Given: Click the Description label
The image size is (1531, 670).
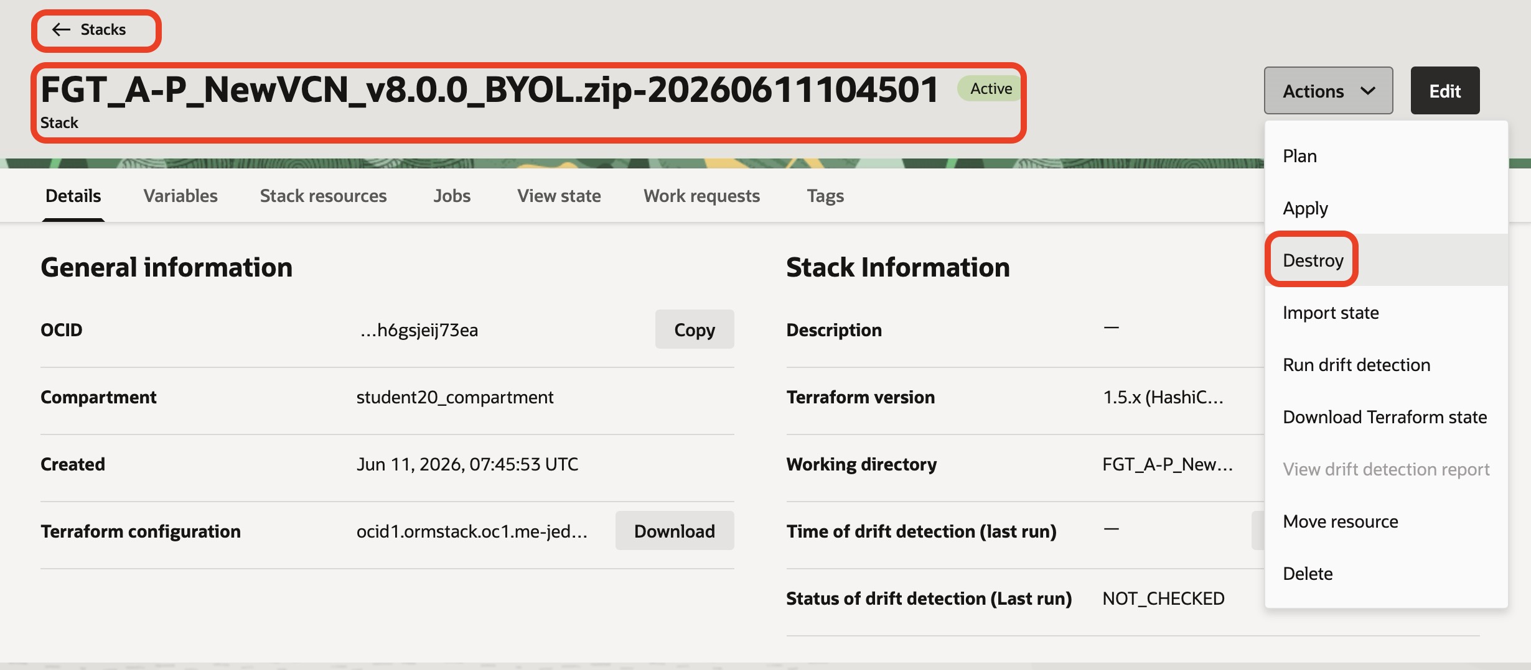Looking at the screenshot, I should [x=834, y=330].
